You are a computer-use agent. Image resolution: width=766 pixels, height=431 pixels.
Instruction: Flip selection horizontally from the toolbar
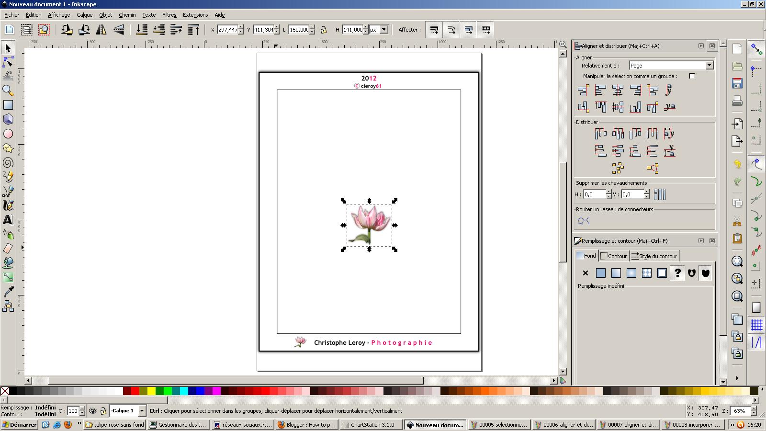point(101,30)
